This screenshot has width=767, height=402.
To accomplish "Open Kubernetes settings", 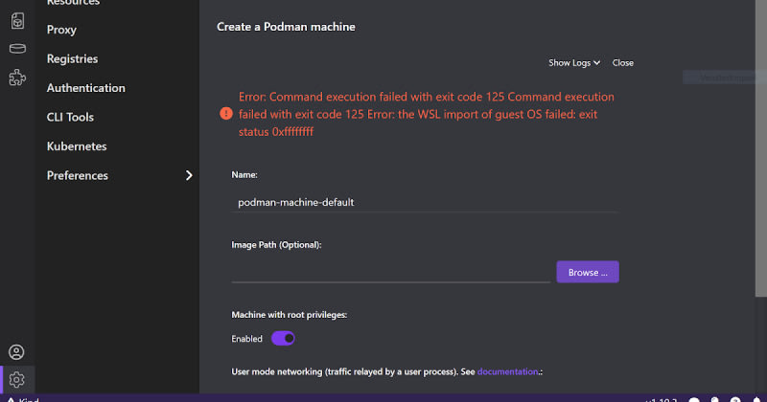I will 76,146.
